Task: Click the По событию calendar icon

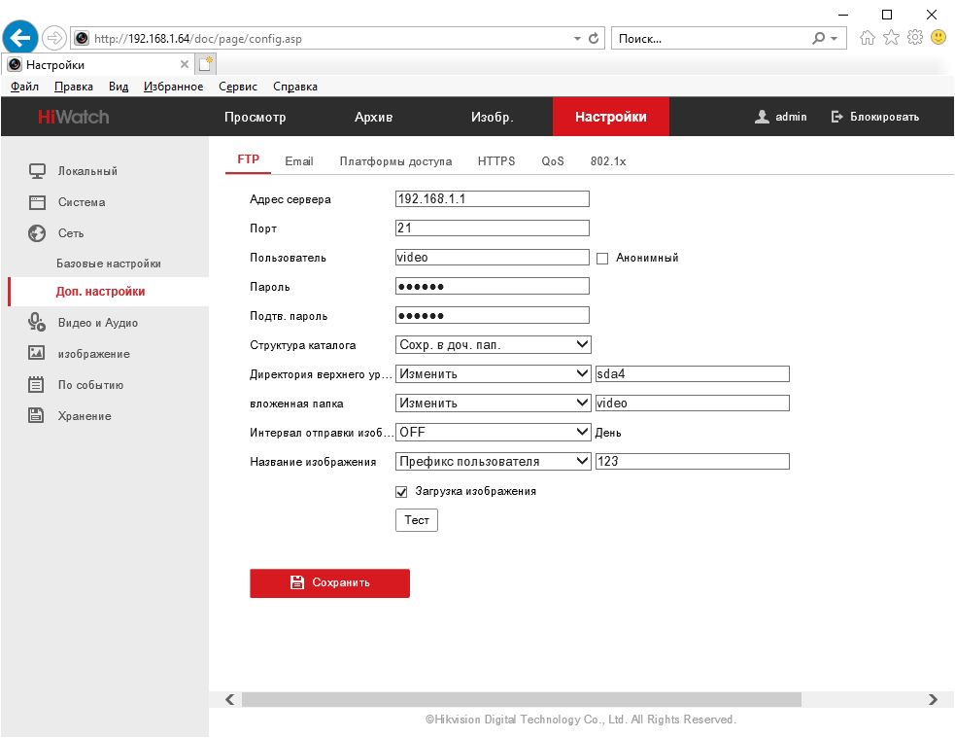Action: pyautogui.click(x=37, y=385)
